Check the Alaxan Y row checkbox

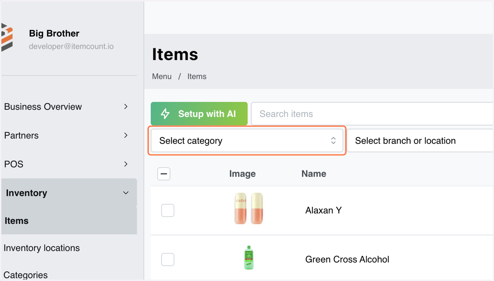pos(168,210)
